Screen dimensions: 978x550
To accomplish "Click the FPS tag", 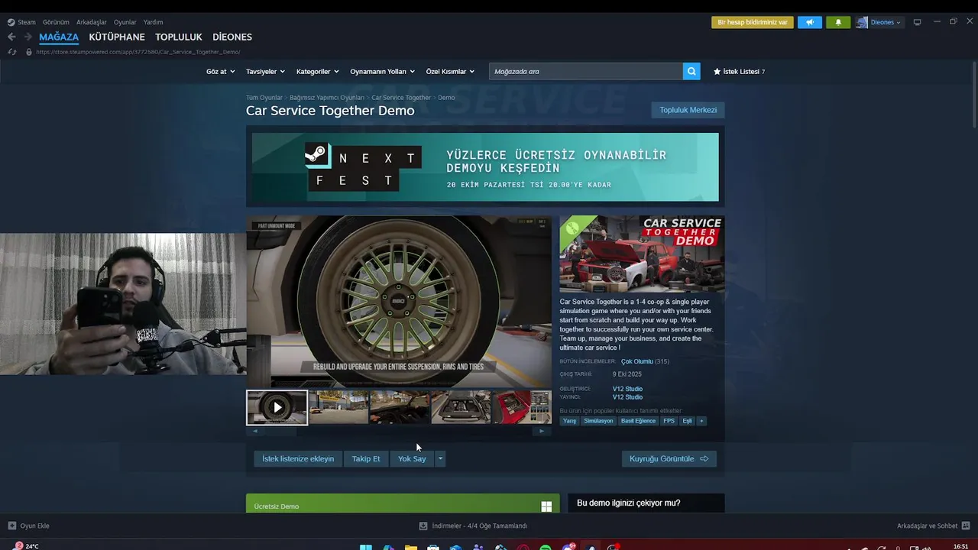I will (x=669, y=421).
